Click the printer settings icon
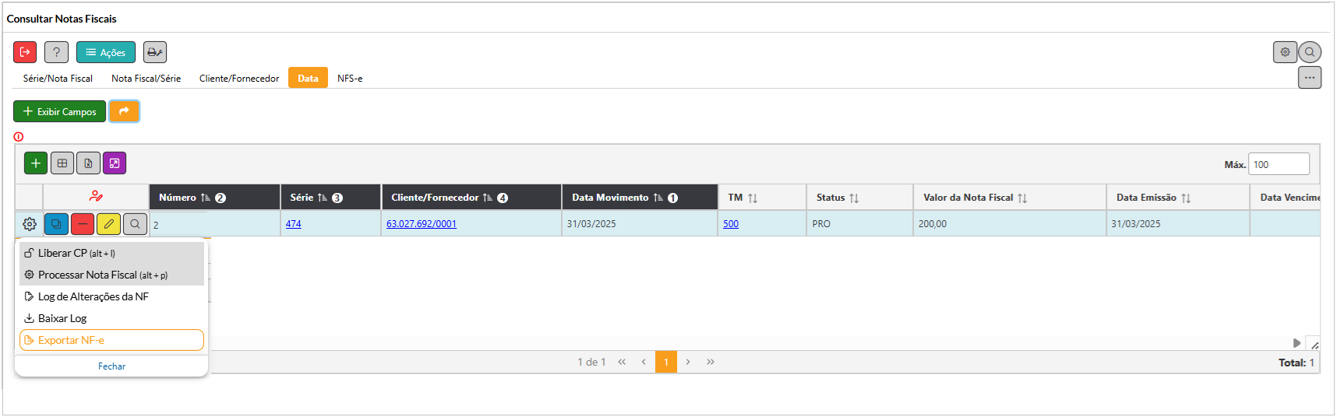The height and width of the screenshot is (417, 1337). click(154, 52)
